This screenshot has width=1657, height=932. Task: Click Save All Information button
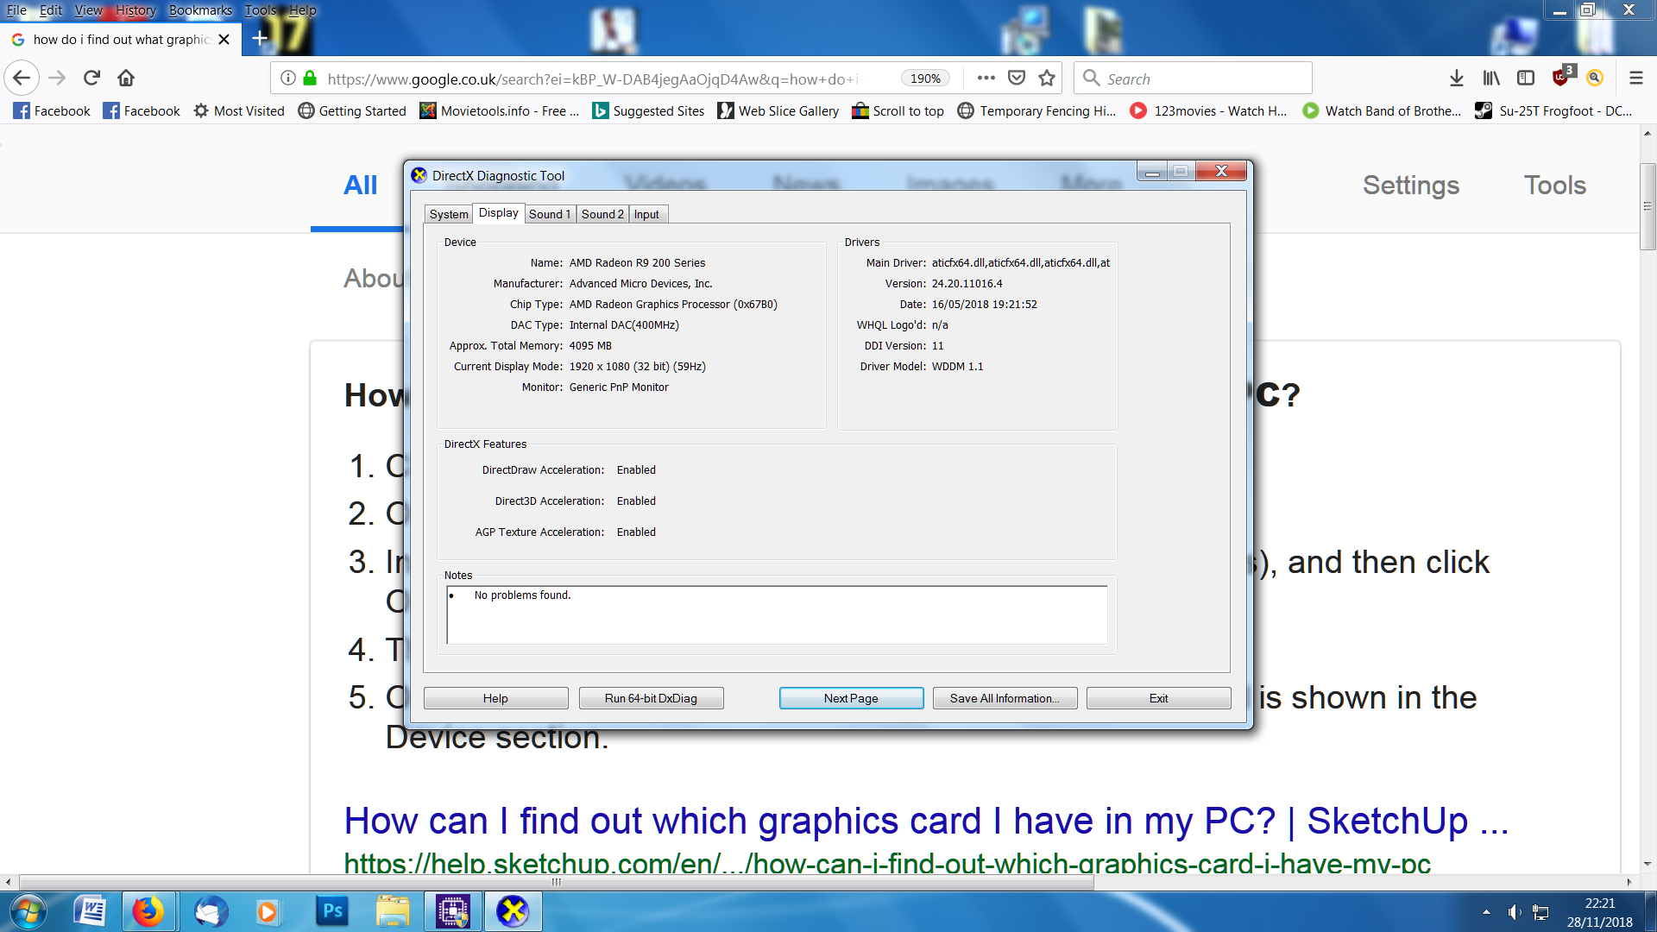tap(1005, 698)
